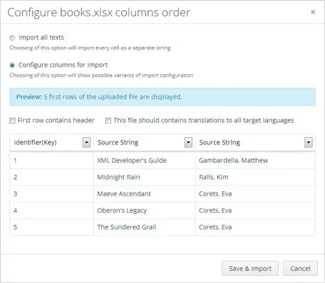
Task: Select The Sundered Grail cell
Action: tap(144, 227)
